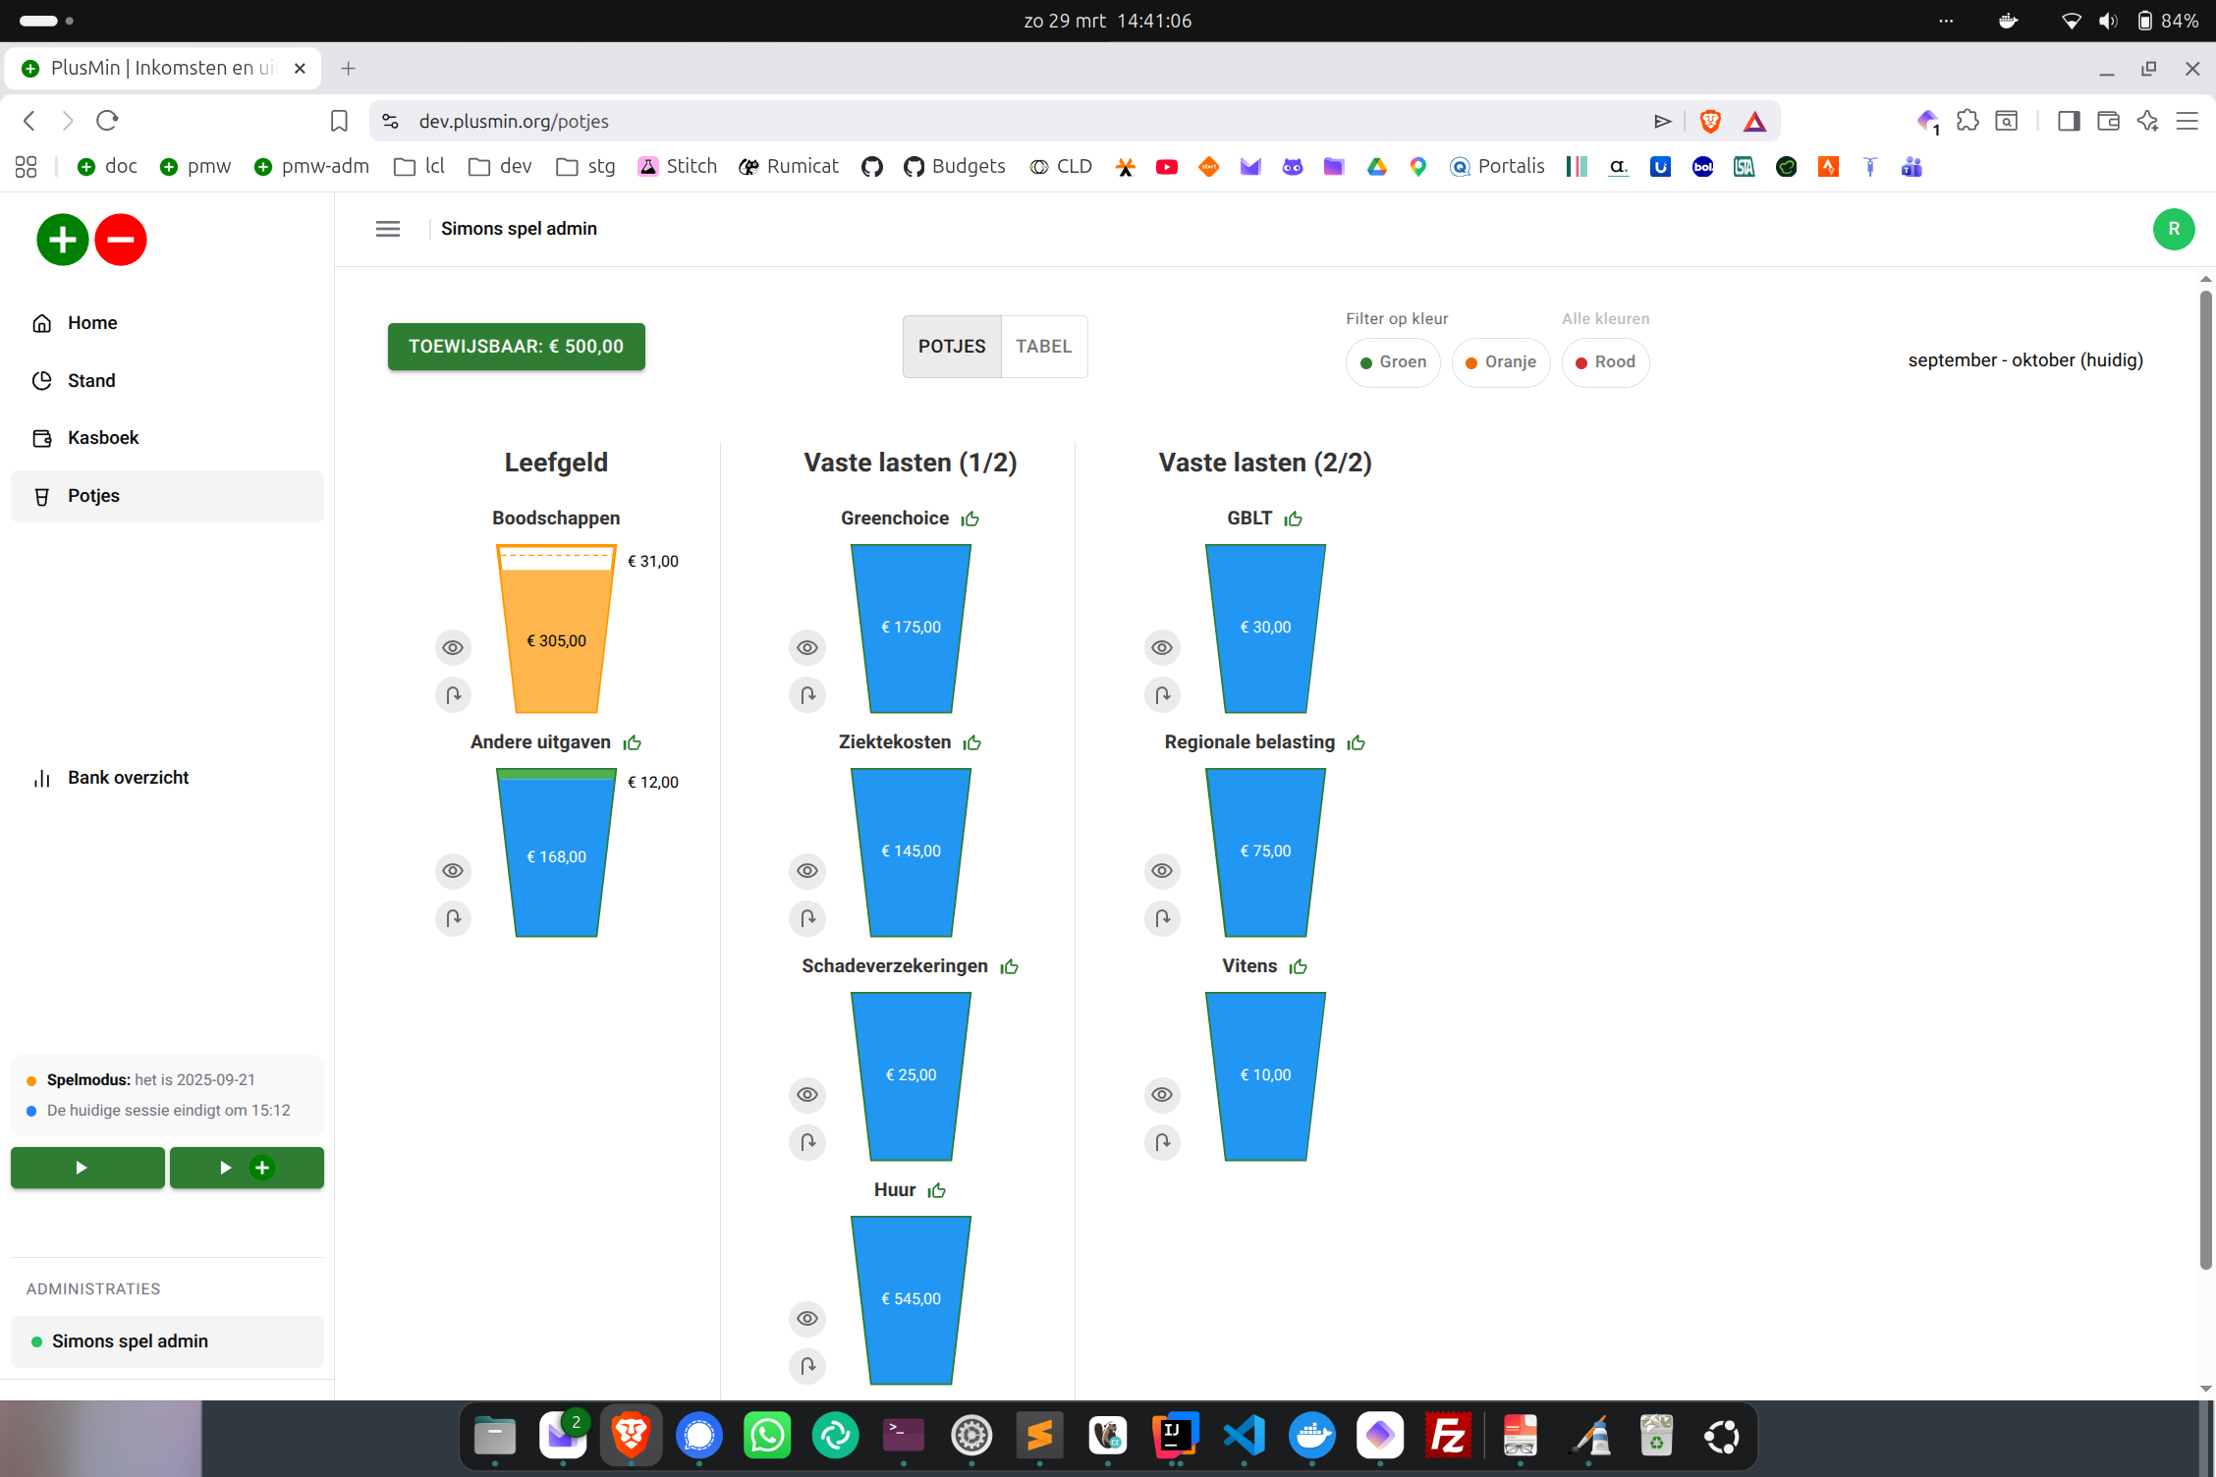Image resolution: width=2216 pixels, height=1477 pixels.
Task: Click the green plus income button
Action: [62, 240]
